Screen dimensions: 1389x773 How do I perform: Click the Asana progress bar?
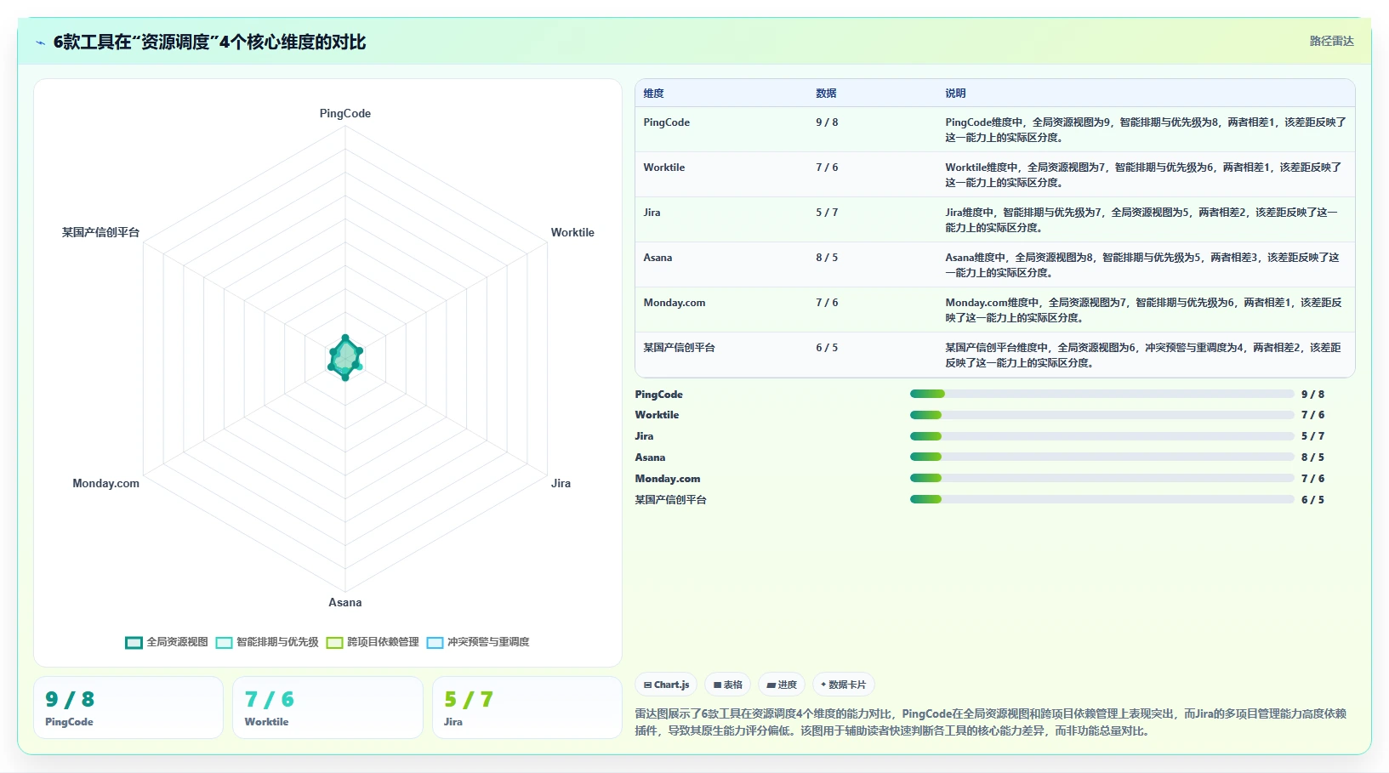(1102, 457)
